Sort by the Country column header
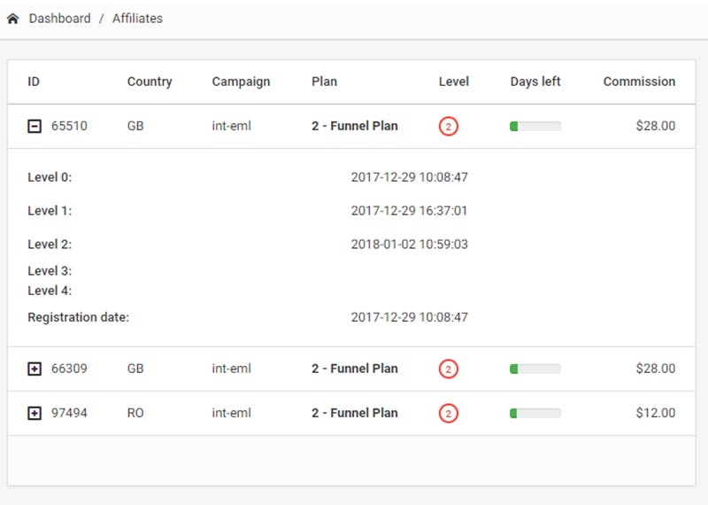This screenshot has height=505, width=708. [150, 82]
